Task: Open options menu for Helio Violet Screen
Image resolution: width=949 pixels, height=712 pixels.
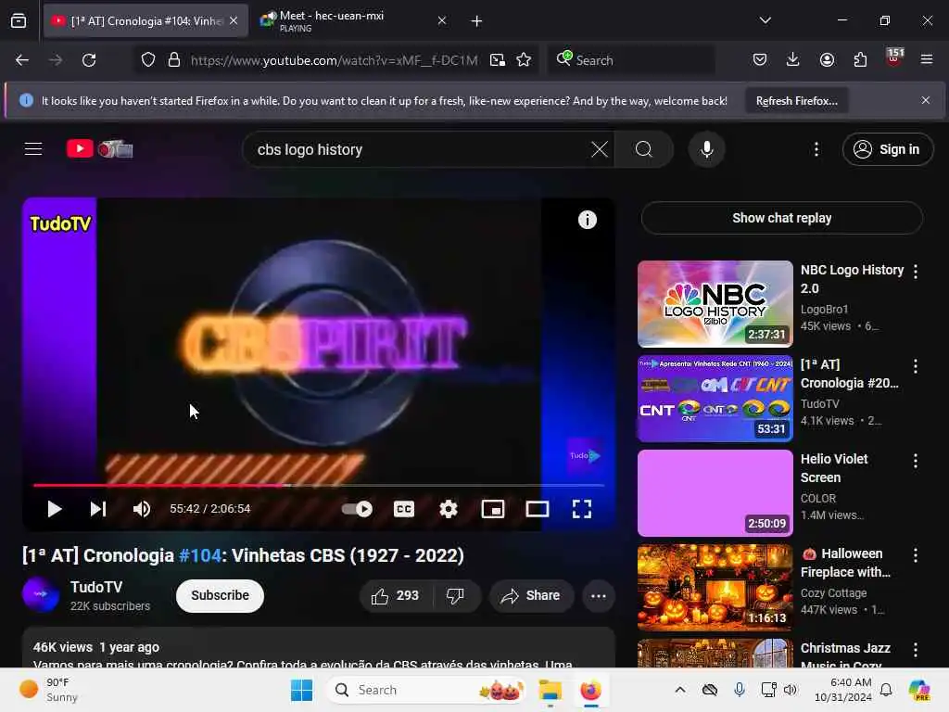Action: click(915, 460)
